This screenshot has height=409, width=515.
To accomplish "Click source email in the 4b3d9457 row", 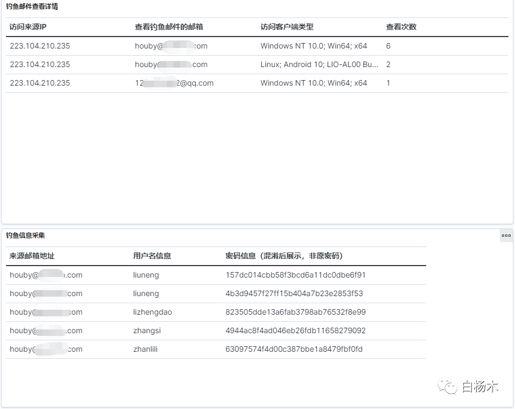I will 46,293.
